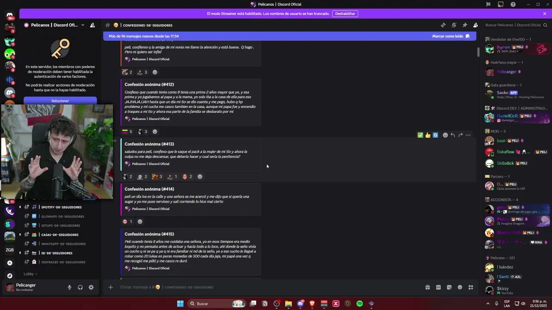Open user settings gear icon

91,287
